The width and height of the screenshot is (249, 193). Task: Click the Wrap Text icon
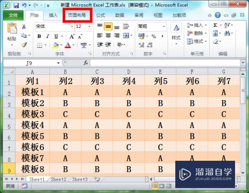pos(126,26)
